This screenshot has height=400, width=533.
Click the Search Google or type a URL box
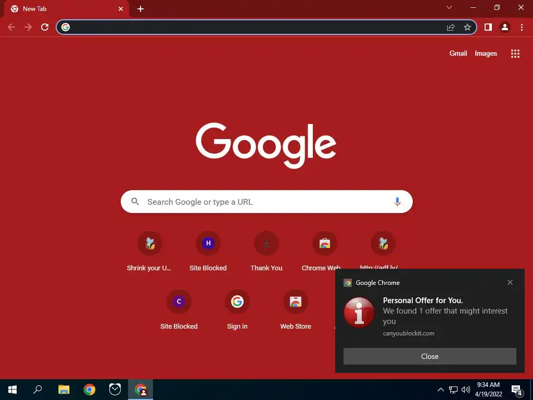pyautogui.click(x=266, y=202)
